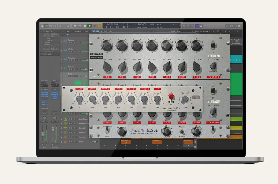Flip the MID/SIDE – LEFT/RIGHT switch
This screenshot has height=184, width=278.
click(x=182, y=132)
